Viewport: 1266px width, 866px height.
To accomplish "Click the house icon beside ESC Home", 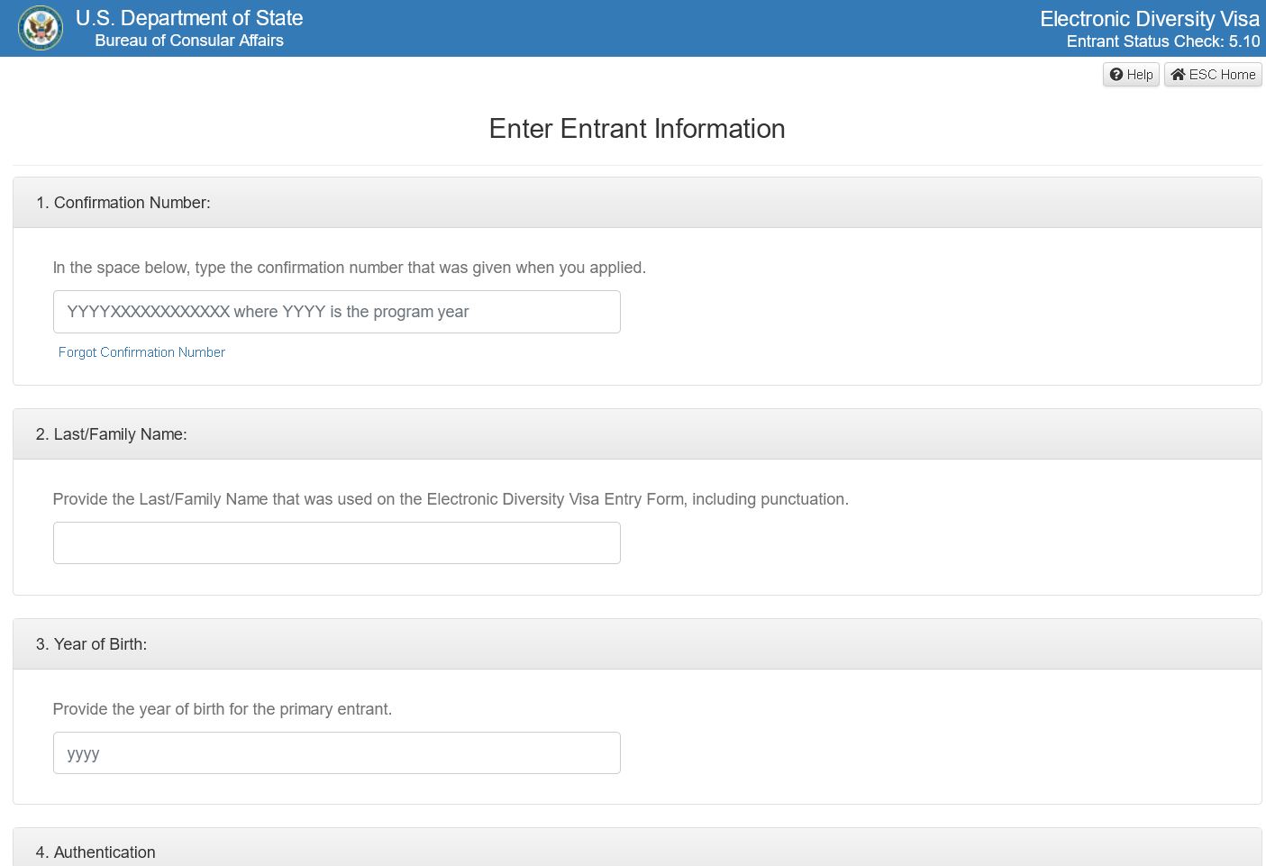I will [1178, 75].
